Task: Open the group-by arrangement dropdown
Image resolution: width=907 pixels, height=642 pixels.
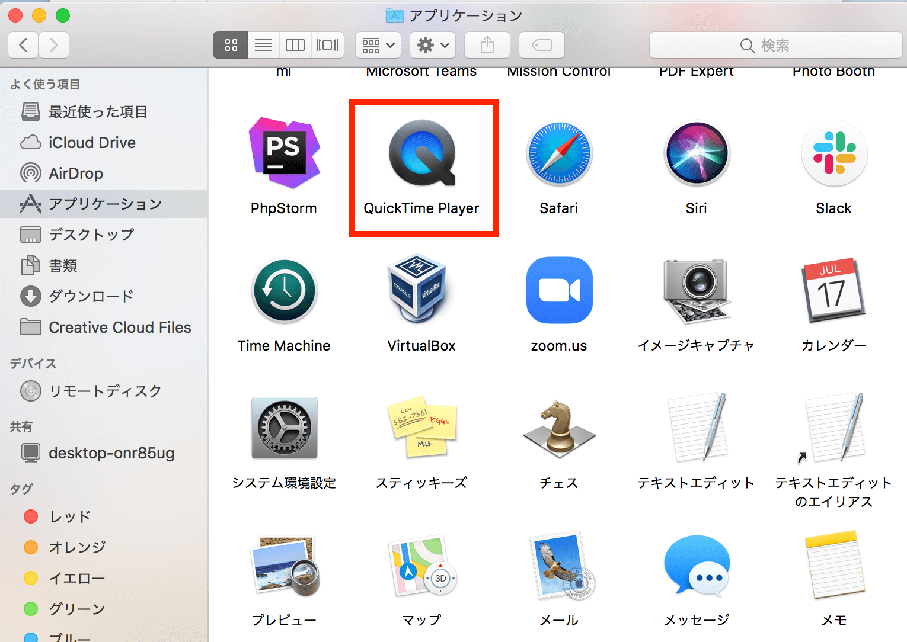Action: coord(378,45)
